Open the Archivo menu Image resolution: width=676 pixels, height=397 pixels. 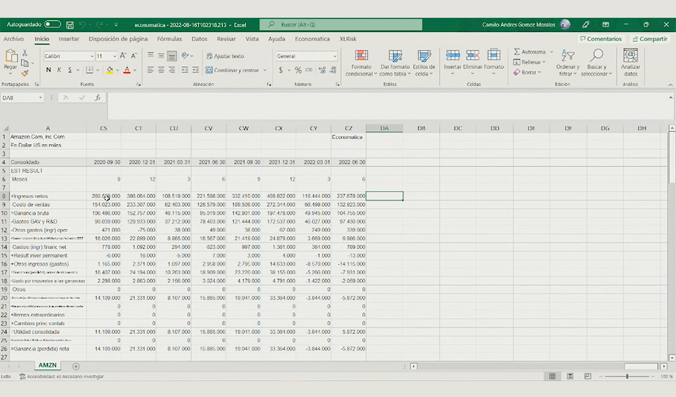click(x=14, y=39)
